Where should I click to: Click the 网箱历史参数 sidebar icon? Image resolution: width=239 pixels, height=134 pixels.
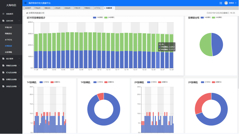(3, 65)
